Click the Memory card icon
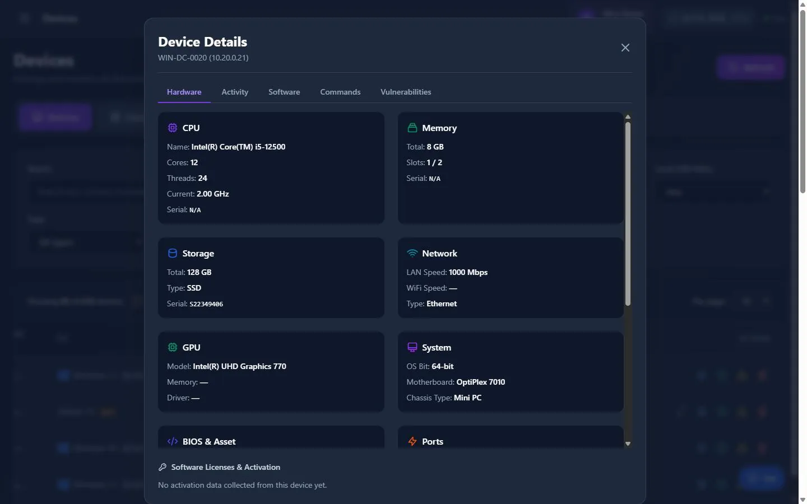 click(x=412, y=128)
